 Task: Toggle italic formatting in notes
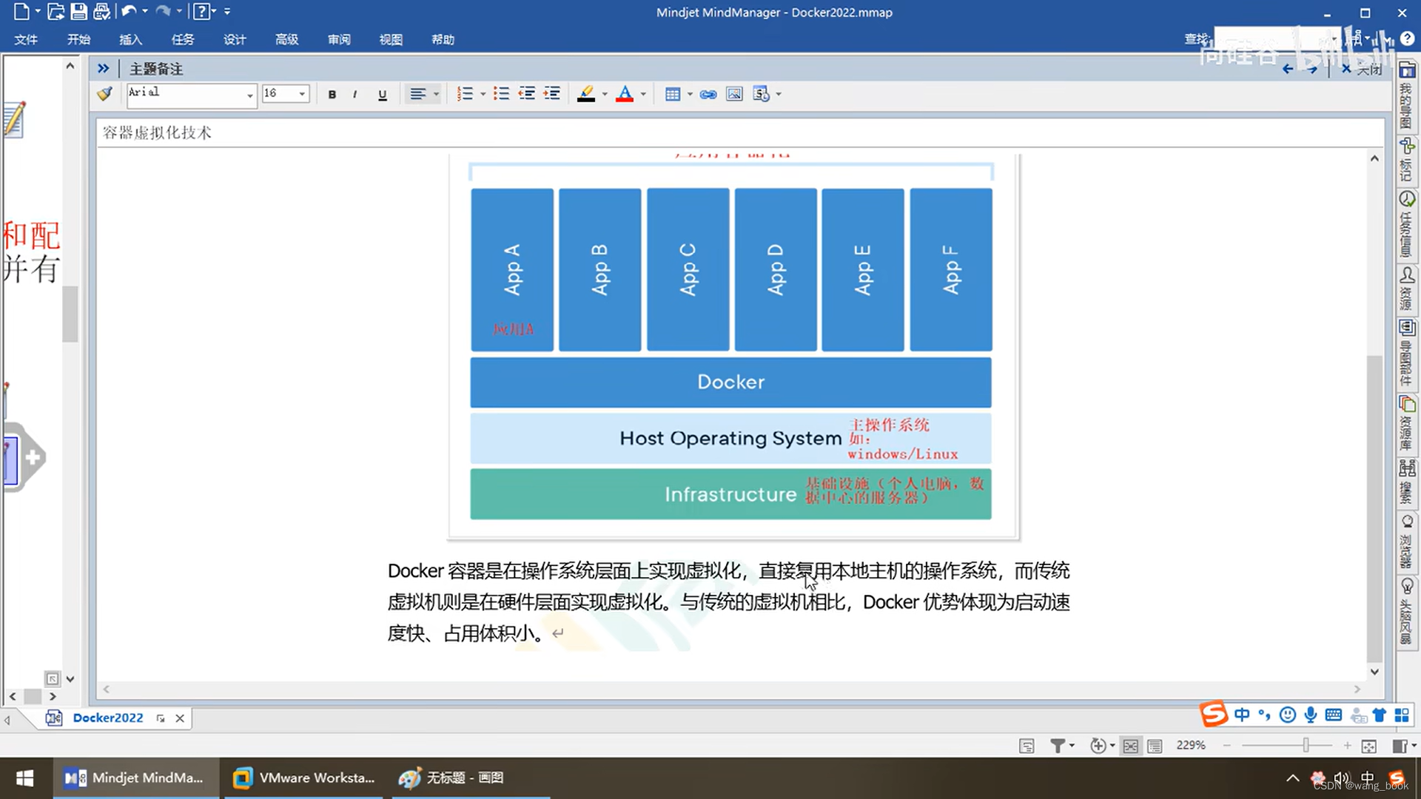355,94
